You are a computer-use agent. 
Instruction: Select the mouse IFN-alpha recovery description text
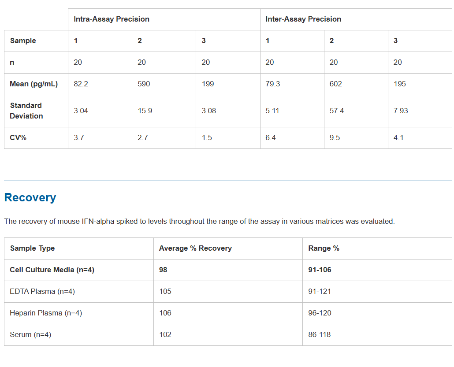[x=199, y=221]
